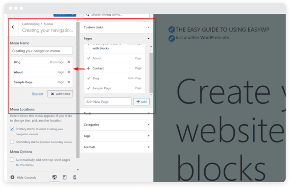This screenshot has height=188, width=290.
Task: Expand the Custom Links section
Action: [117, 27]
